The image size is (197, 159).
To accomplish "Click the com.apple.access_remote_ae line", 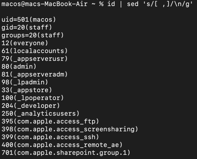I will click(62, 145).
